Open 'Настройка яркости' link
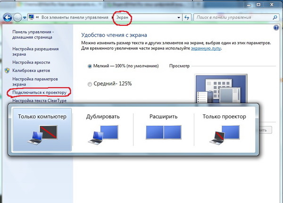The image size is (283, 203). (31, 62)
